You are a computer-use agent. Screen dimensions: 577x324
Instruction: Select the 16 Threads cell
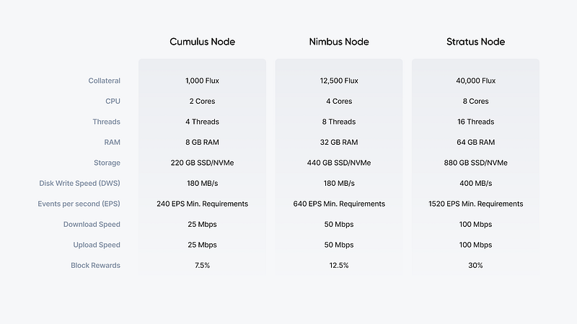point(475,122)
